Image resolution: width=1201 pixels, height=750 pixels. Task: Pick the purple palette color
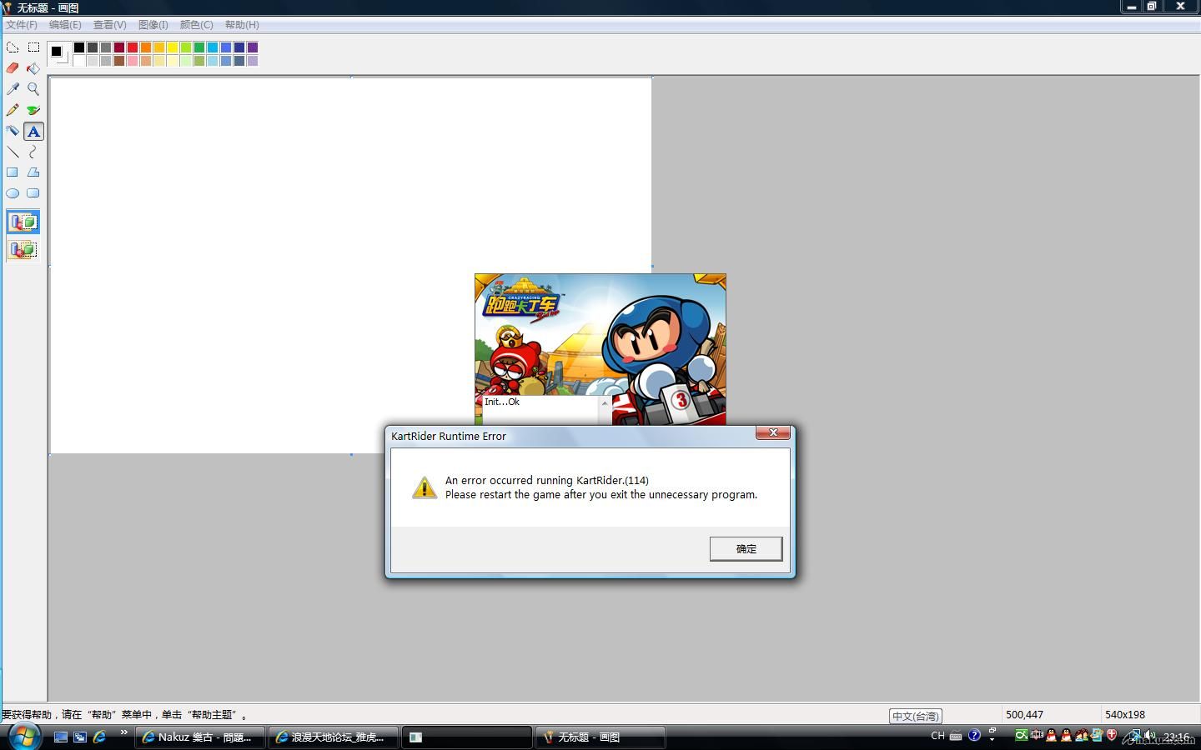tap(253, 47)
